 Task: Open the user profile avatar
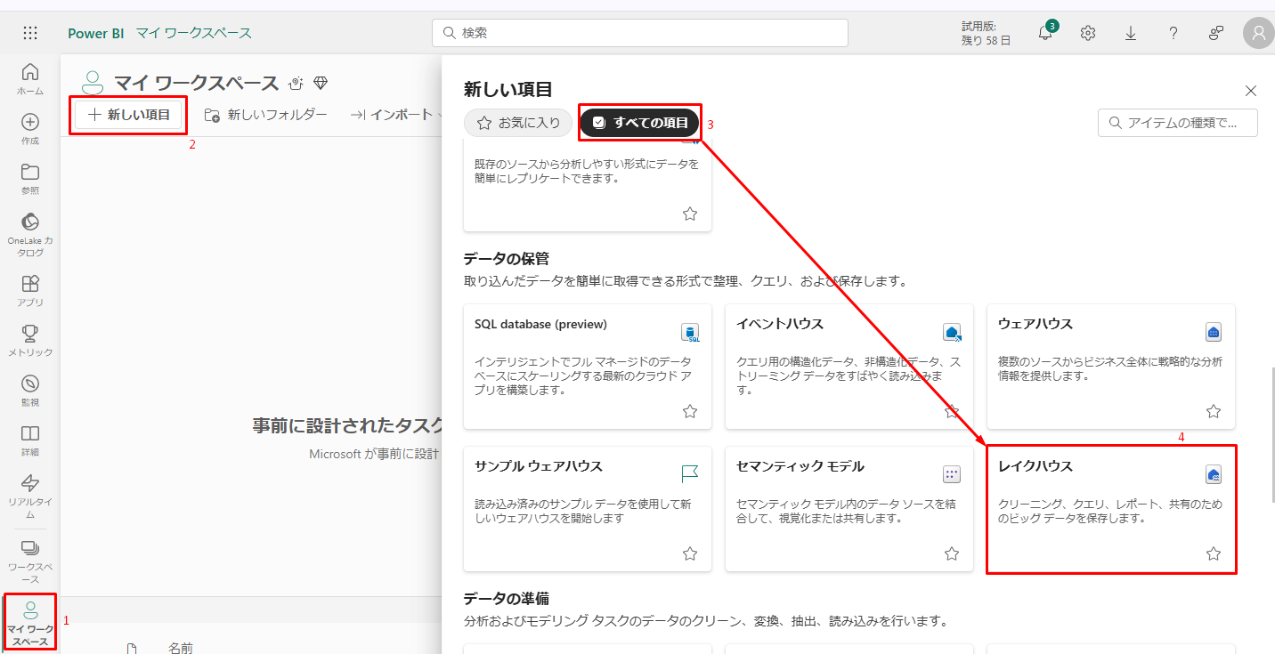point(1259,33)
